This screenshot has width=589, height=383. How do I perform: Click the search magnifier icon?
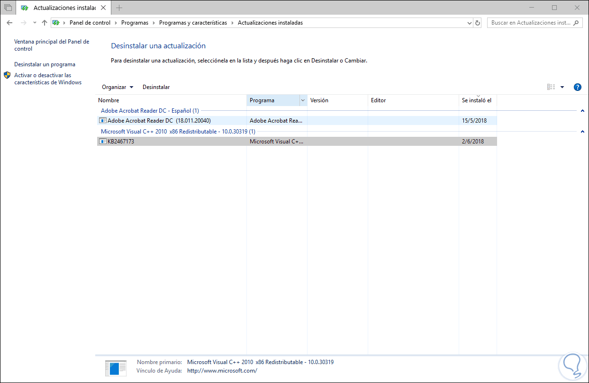576,23
